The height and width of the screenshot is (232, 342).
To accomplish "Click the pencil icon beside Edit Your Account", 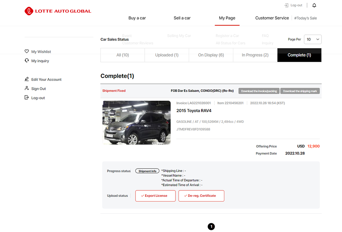I will coord(27,79).
